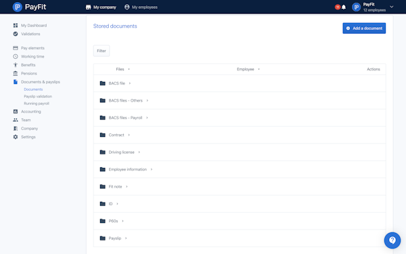Click the ID folder icon
The width and height of the screenshot is (406, 254).
click(x=103, y=204)
